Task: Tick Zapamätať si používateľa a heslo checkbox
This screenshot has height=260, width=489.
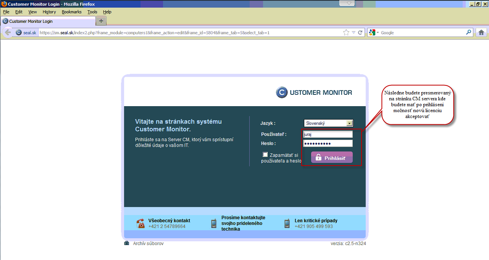Action: click(265, 155)
